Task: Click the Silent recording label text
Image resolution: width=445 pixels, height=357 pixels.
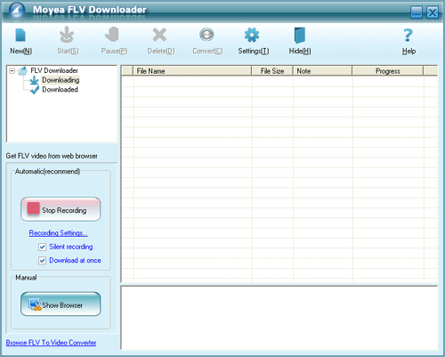Action: point(71,247)
